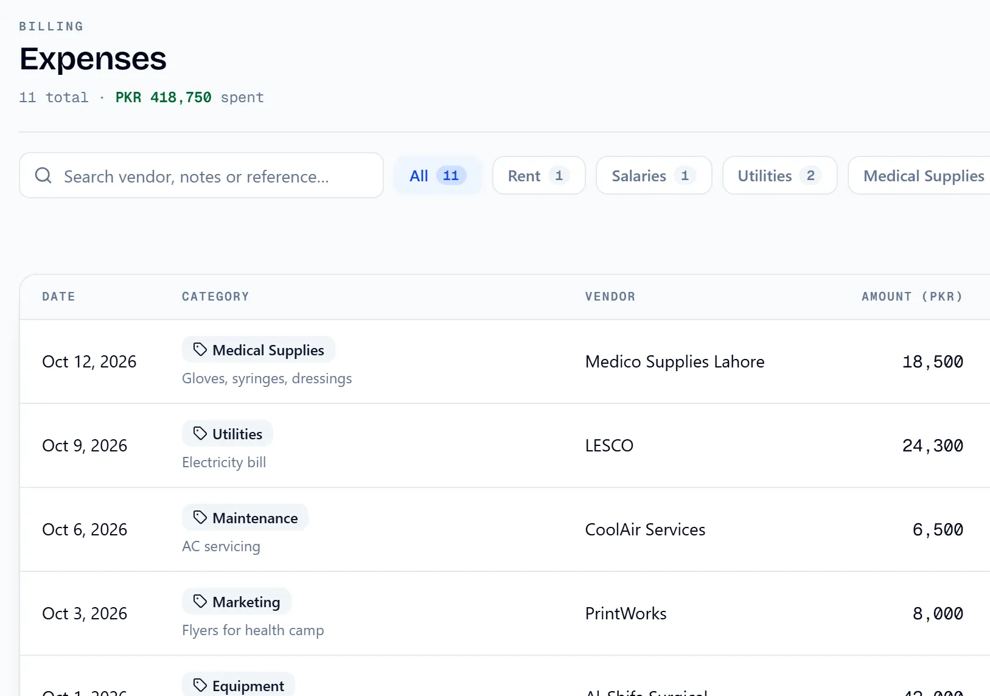Sort by the VENDOR column header
Viewport: 990px width, 696px height.
[610, 296]
